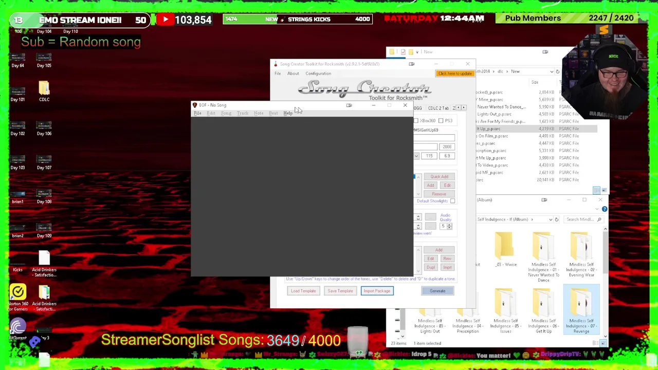Open the Norton 360 for Gamers shortcut
658x370 pixels.
[17, 297]
